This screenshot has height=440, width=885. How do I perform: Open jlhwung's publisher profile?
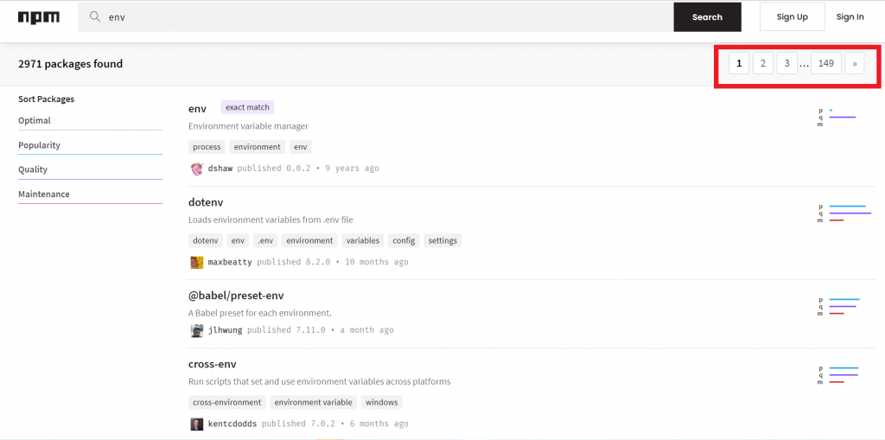click(x=226, y=330)
